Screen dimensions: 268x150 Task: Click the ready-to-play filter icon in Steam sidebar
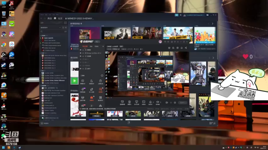(x=66, y=28)
